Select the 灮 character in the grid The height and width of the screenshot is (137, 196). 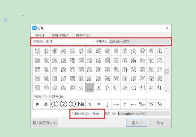tap(107, 88)
